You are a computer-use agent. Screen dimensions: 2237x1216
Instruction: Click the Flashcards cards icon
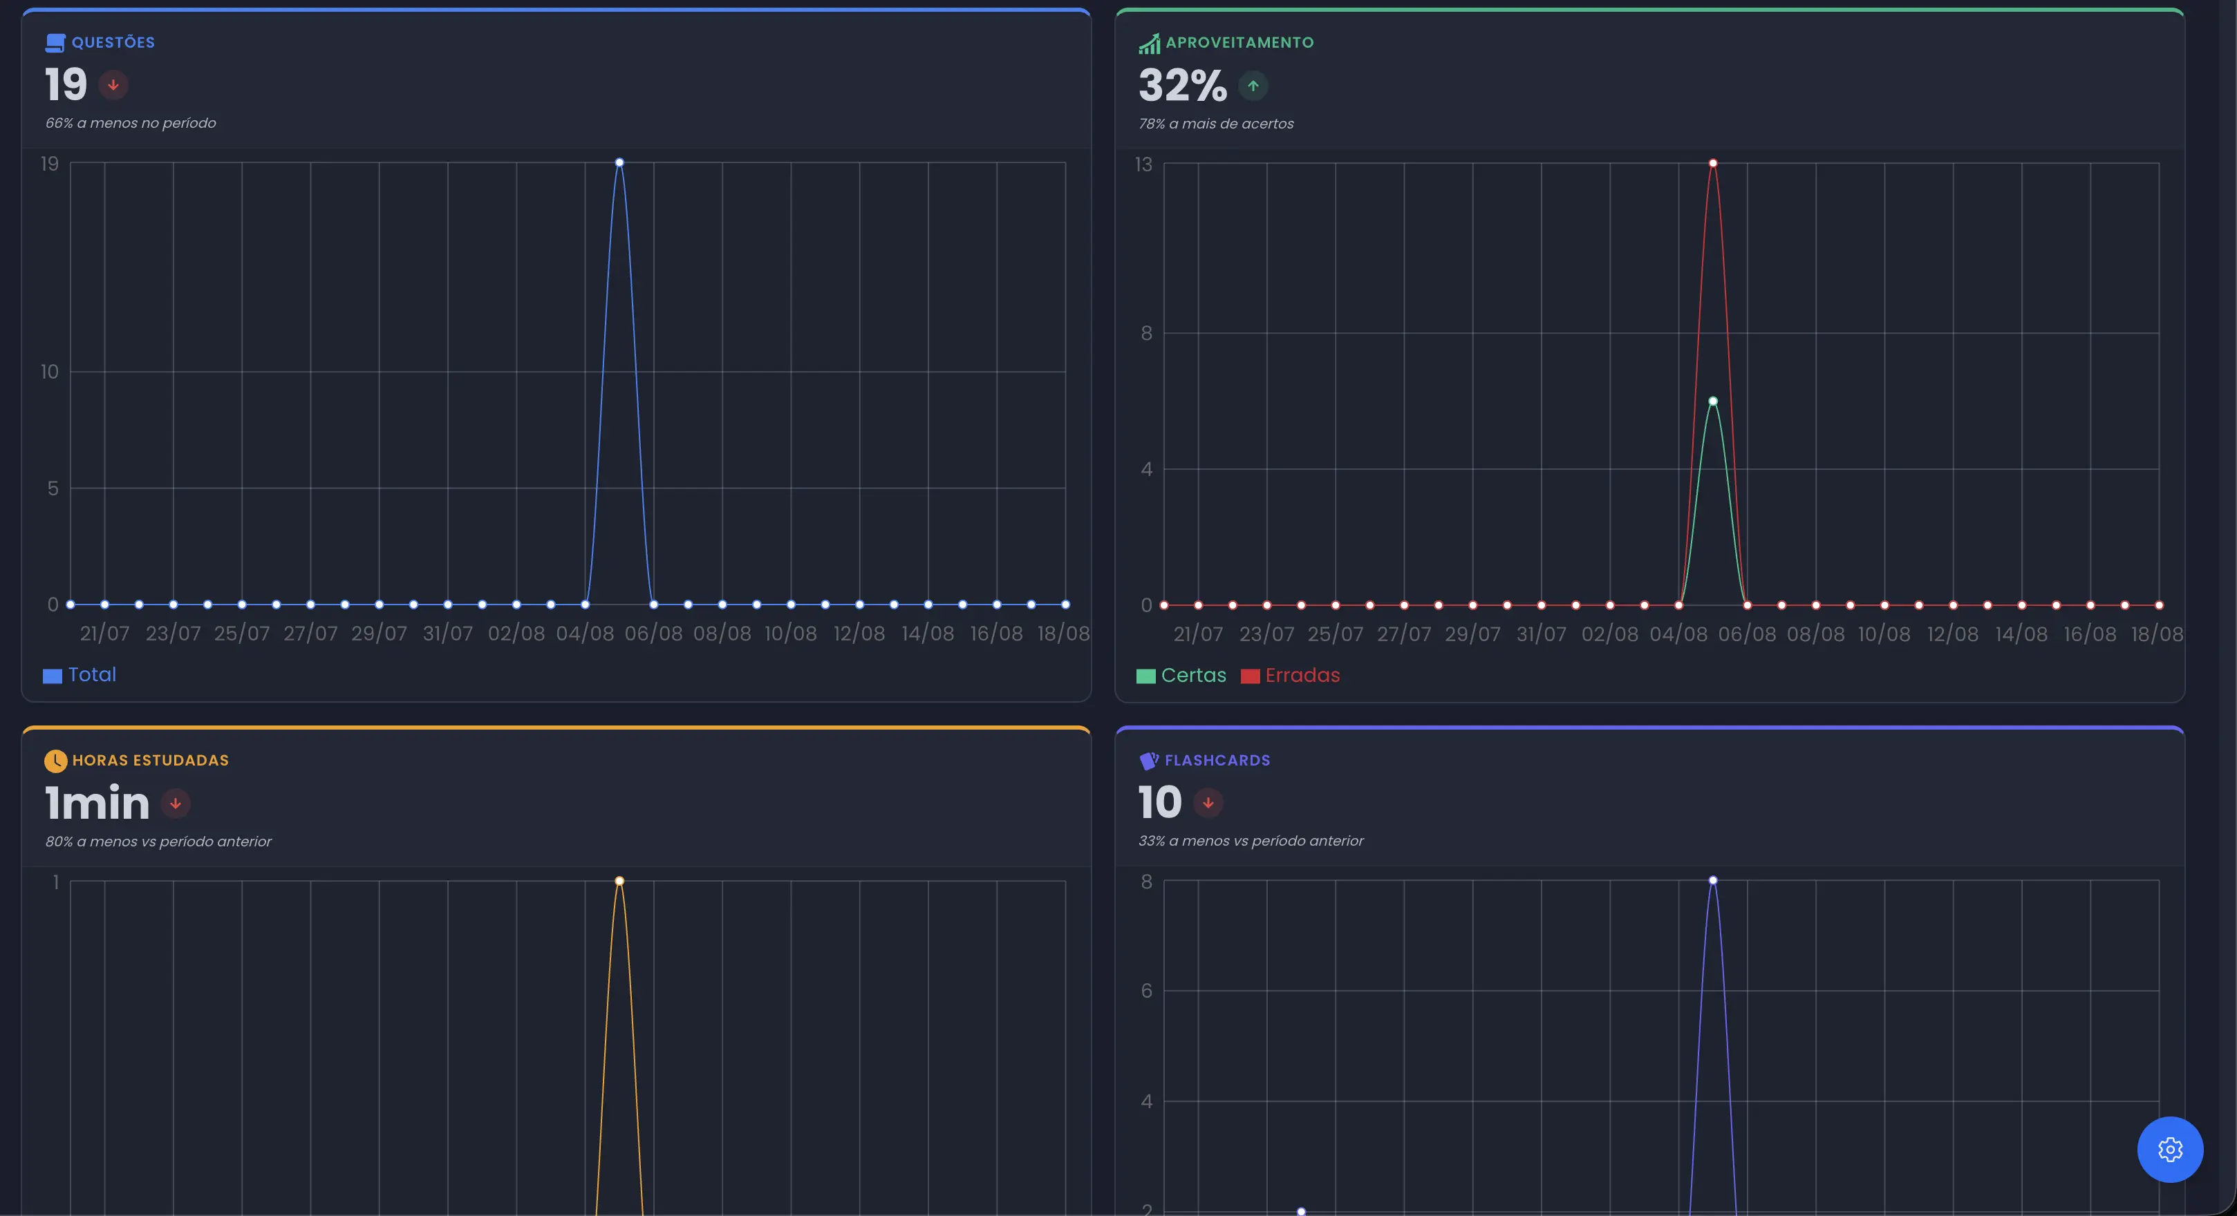click(x=1149, y=761)
